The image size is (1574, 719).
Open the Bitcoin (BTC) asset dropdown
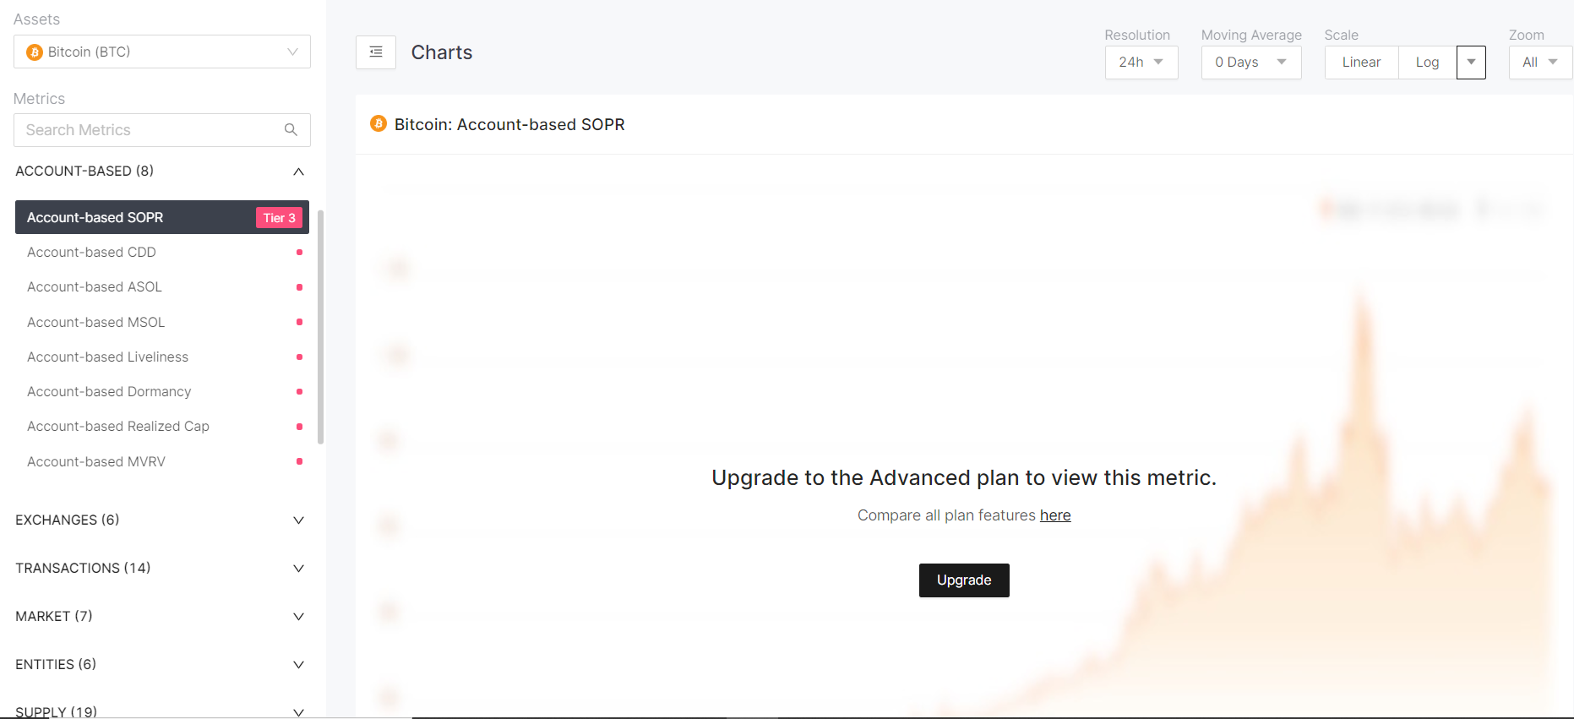pos(162,52)
